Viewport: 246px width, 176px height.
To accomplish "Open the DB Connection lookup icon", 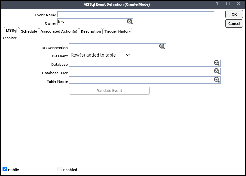I will point(162,47).
